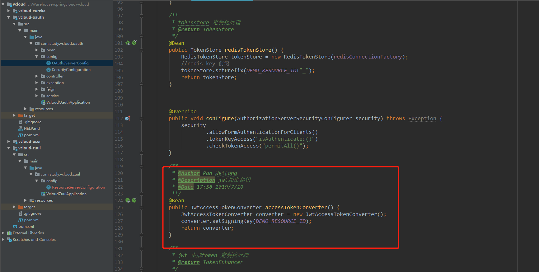Image resolution: width=539 pixels, height=272 pixels.
Task: Expand the vcloud-eureka module
Action: click(9, 11)
